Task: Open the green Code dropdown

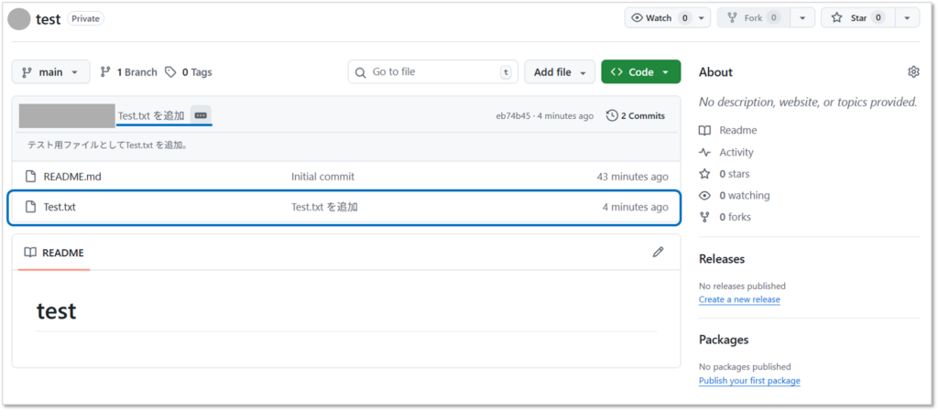Action: point(640,72)
